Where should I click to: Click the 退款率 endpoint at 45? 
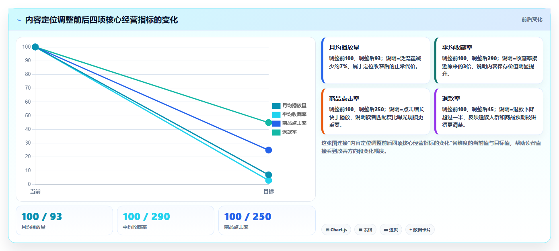[x=269, y=122]
